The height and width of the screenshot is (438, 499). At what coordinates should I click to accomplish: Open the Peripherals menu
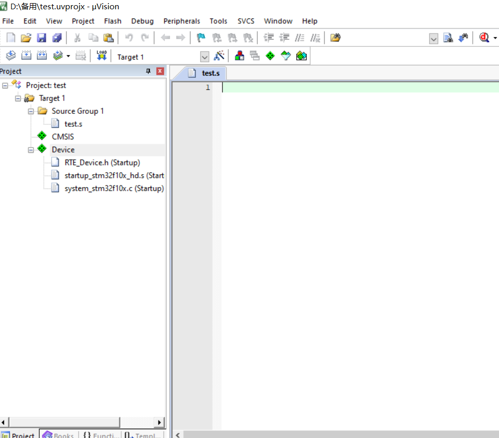(x=182, y=21)
